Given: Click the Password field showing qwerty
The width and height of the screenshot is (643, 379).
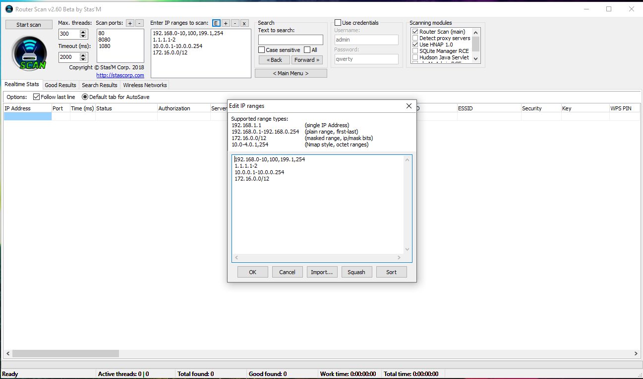Looking at the screenshot, I should [x=366, y=59].
